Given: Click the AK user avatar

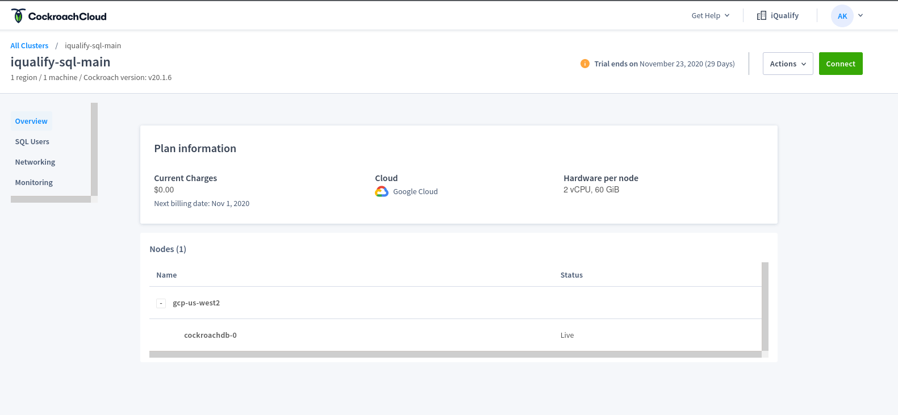Looking at the screenshot, I should point(842,16).
